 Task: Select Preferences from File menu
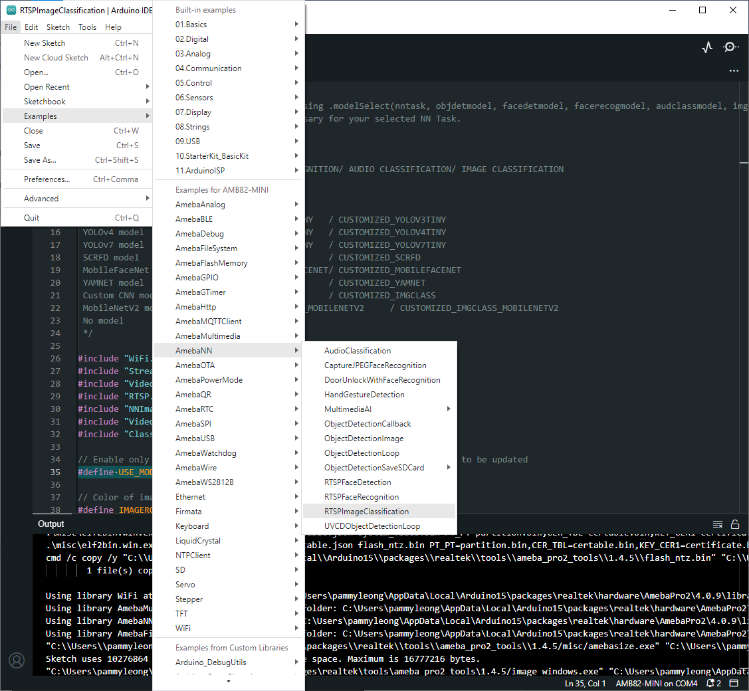(x=47, y=179)
